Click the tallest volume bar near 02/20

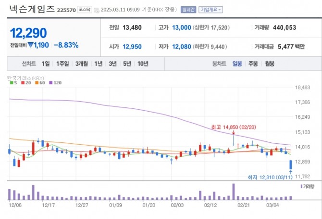[234, 192]
